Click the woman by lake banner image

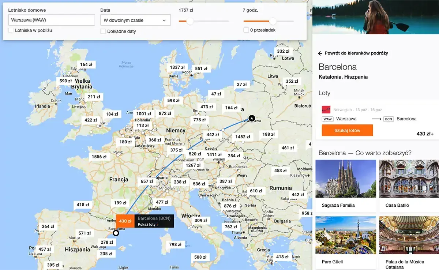pyautogui.click(x=376, y=17)
